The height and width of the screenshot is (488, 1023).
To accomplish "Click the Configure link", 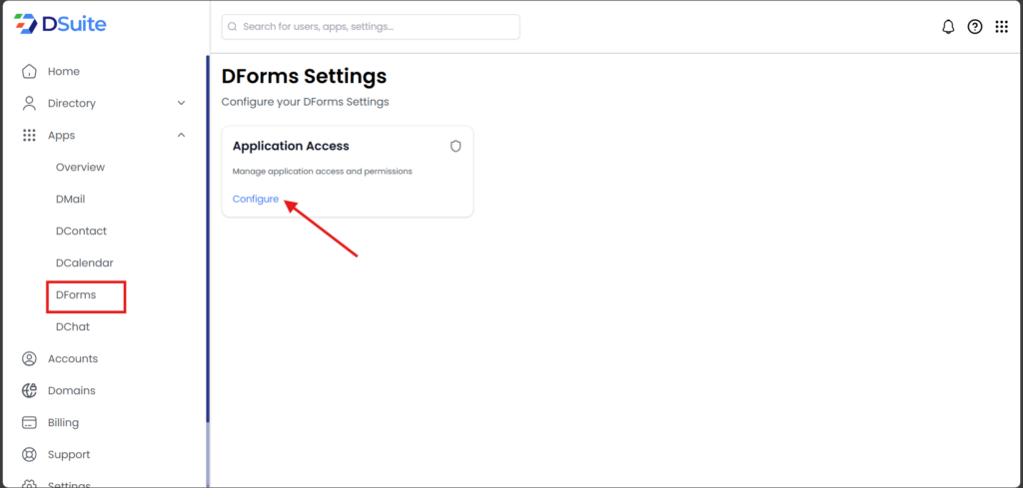I will 256,200.
